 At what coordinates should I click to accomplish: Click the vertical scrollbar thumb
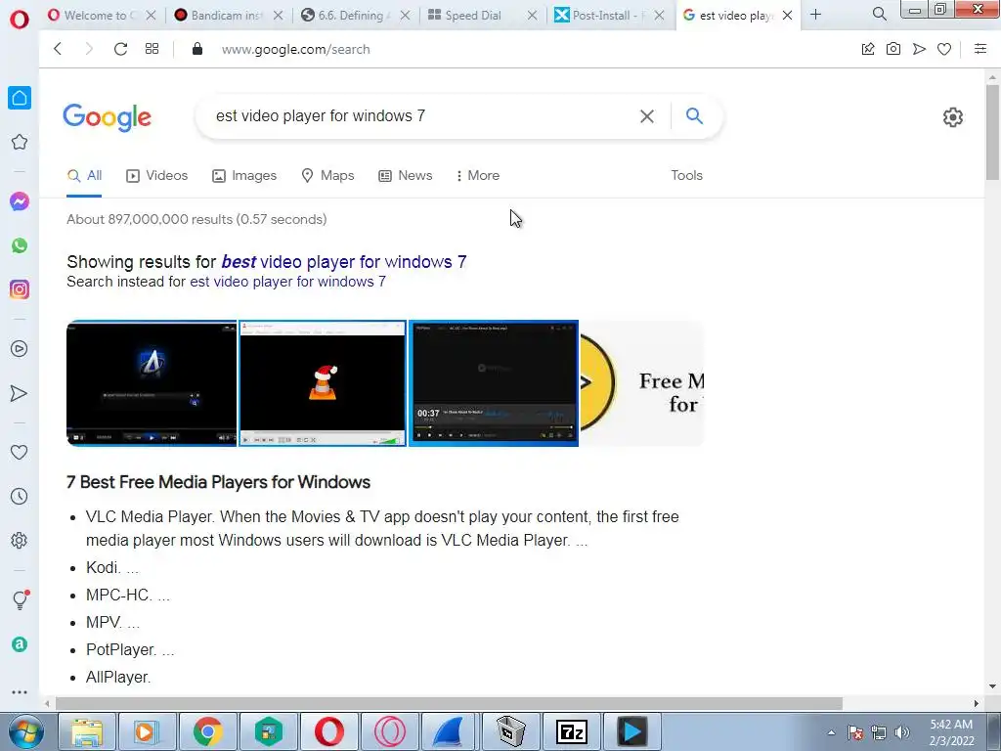992,132
